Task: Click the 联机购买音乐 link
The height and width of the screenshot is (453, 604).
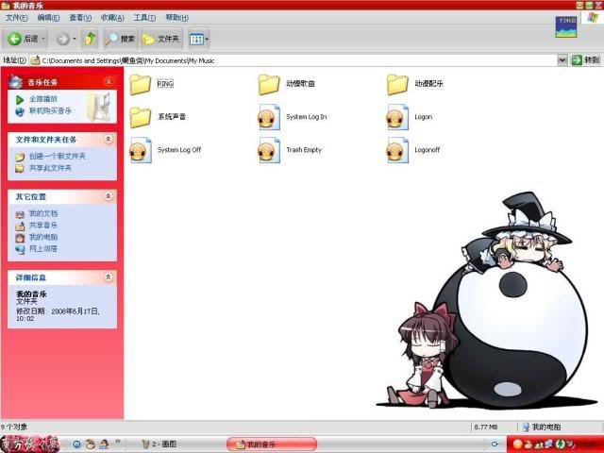Action: pyautogui.click(x=50, y=111)
